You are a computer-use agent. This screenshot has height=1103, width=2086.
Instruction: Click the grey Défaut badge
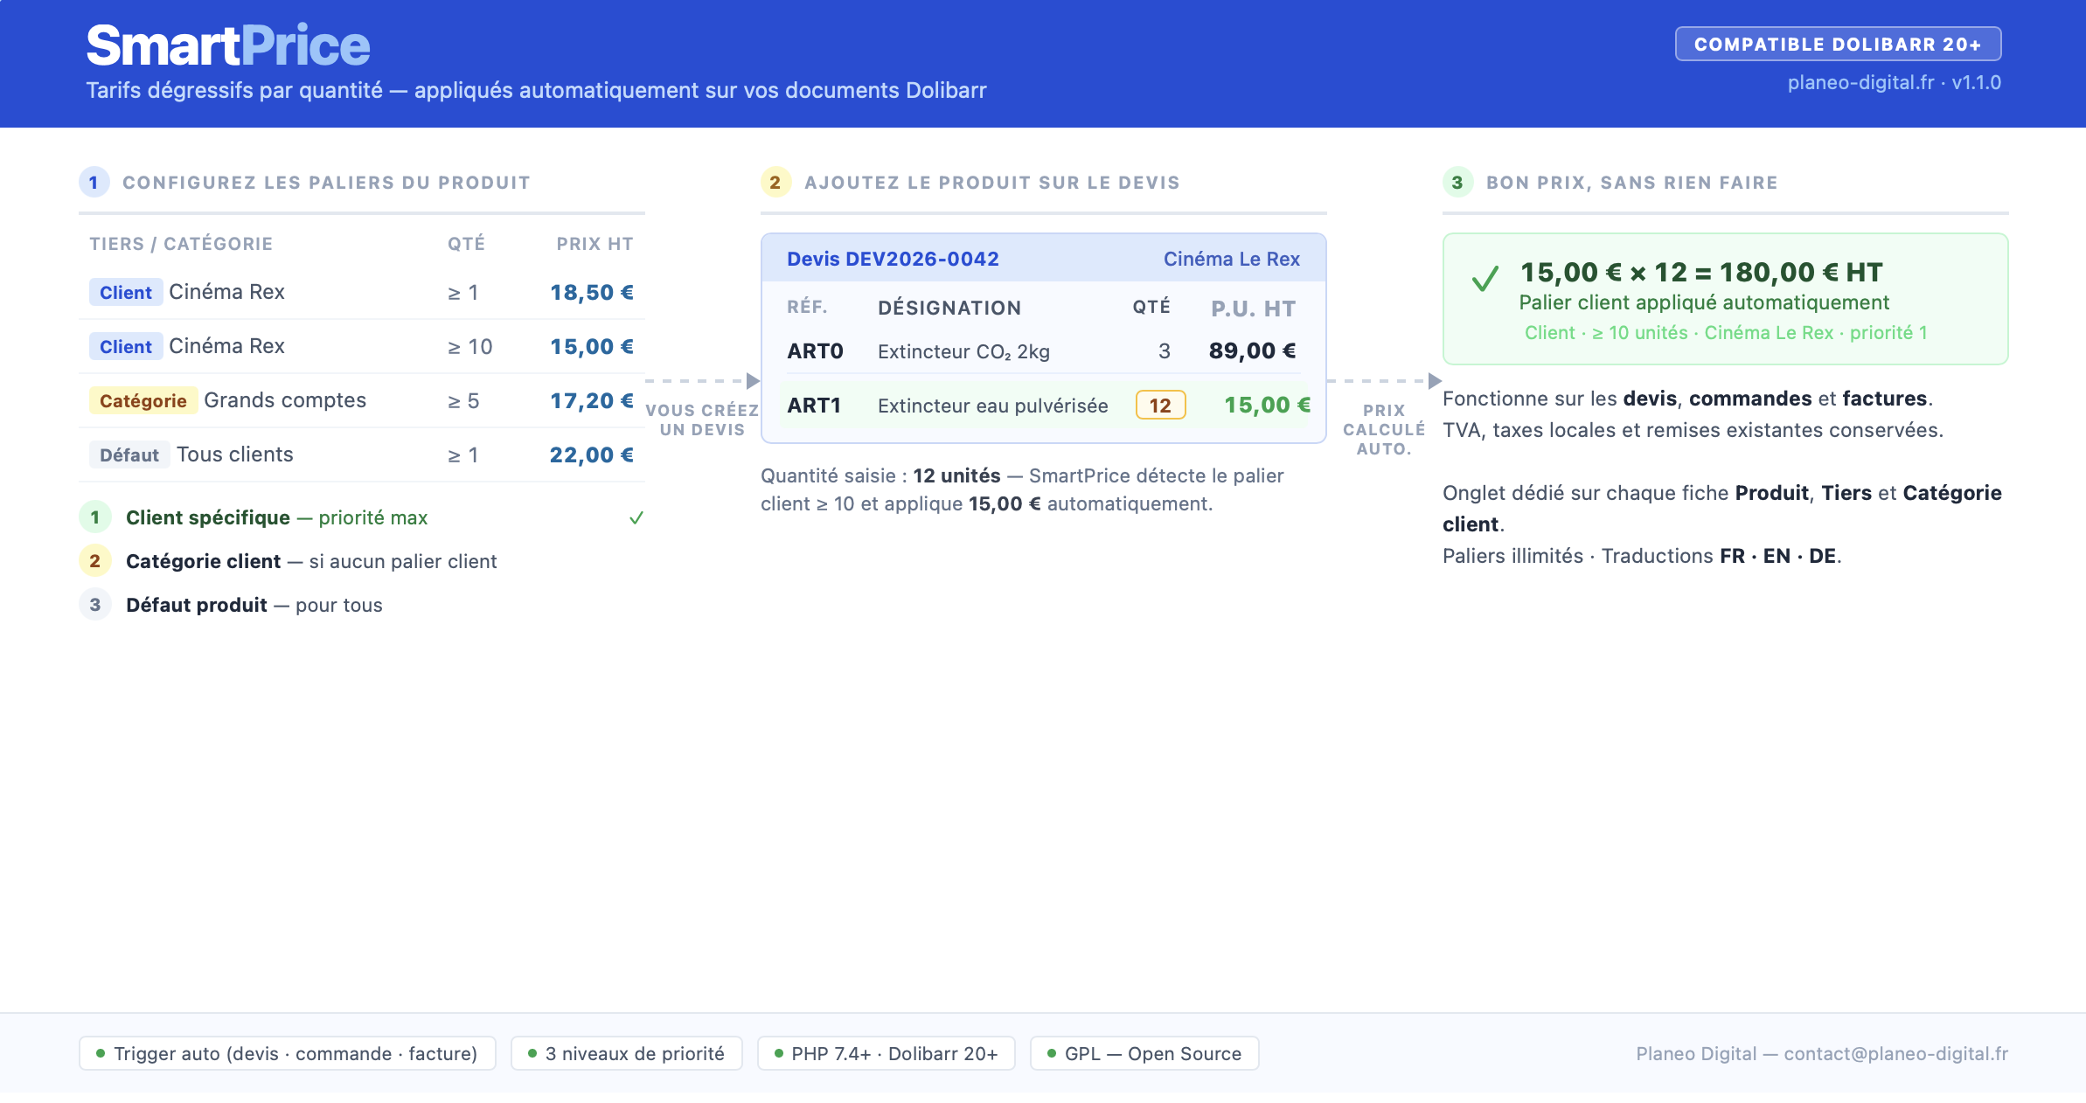click(129, 454)
